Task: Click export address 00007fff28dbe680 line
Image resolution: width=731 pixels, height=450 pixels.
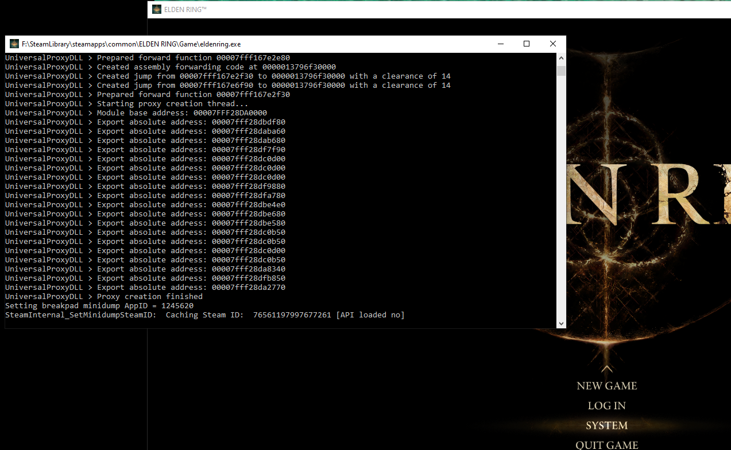Action: pyautogui.click(x=145, y=214)
